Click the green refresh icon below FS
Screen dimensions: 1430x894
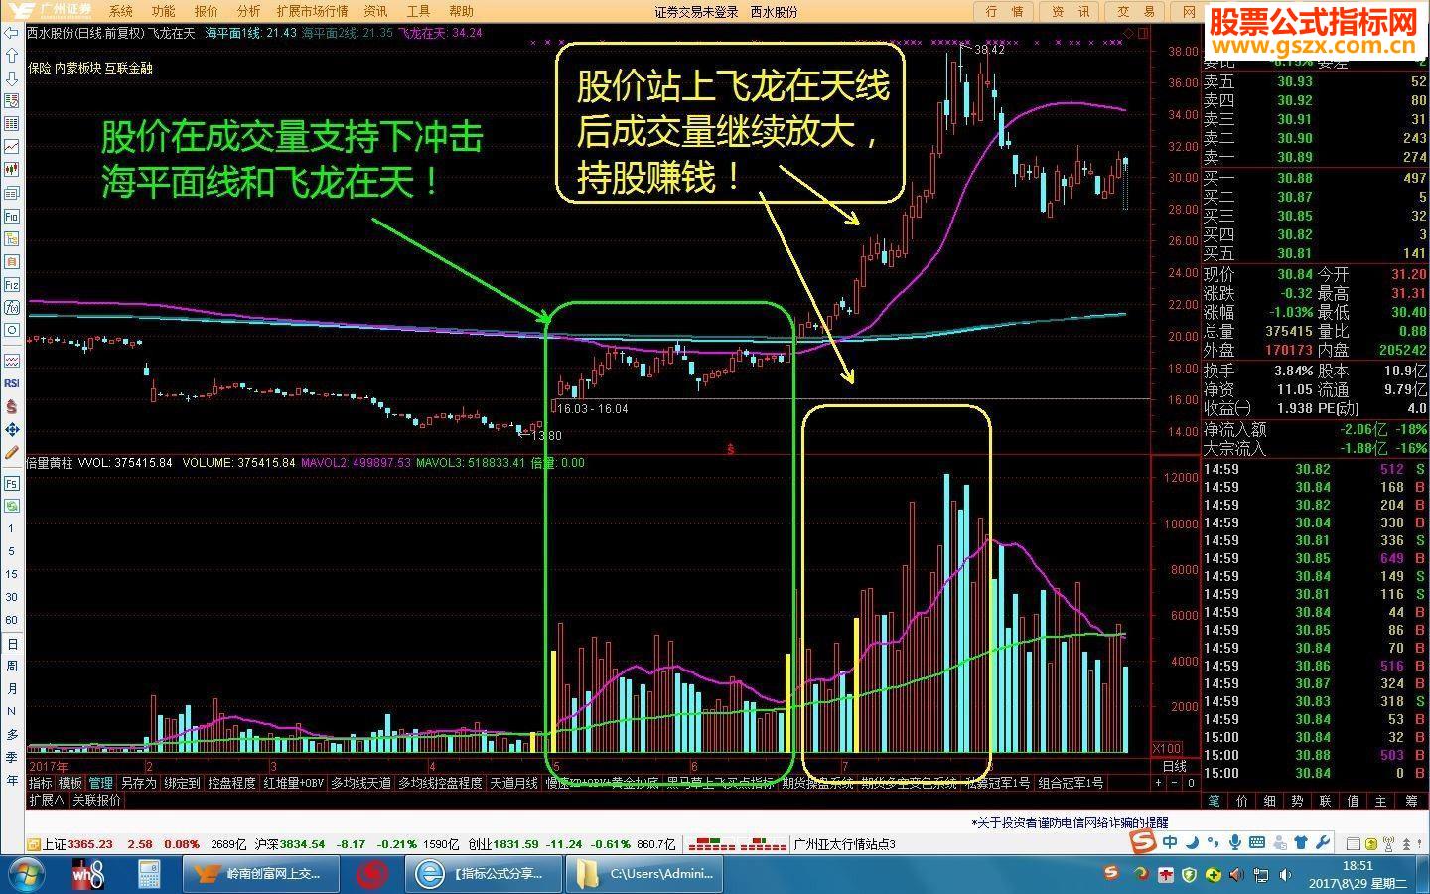click(x=12, y=506)
